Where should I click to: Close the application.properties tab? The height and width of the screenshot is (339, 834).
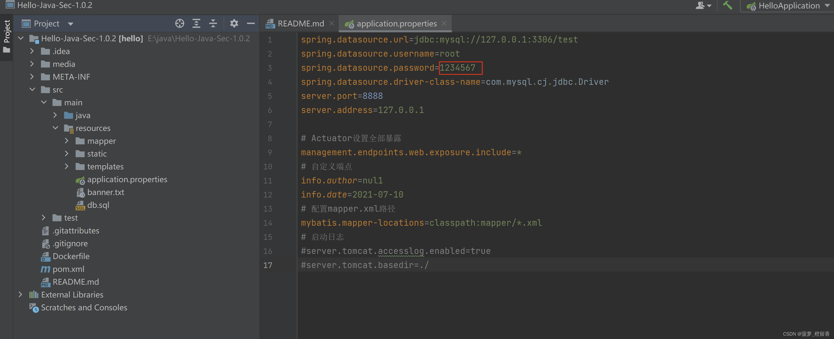pyautogui.click(x=444, y=23)
